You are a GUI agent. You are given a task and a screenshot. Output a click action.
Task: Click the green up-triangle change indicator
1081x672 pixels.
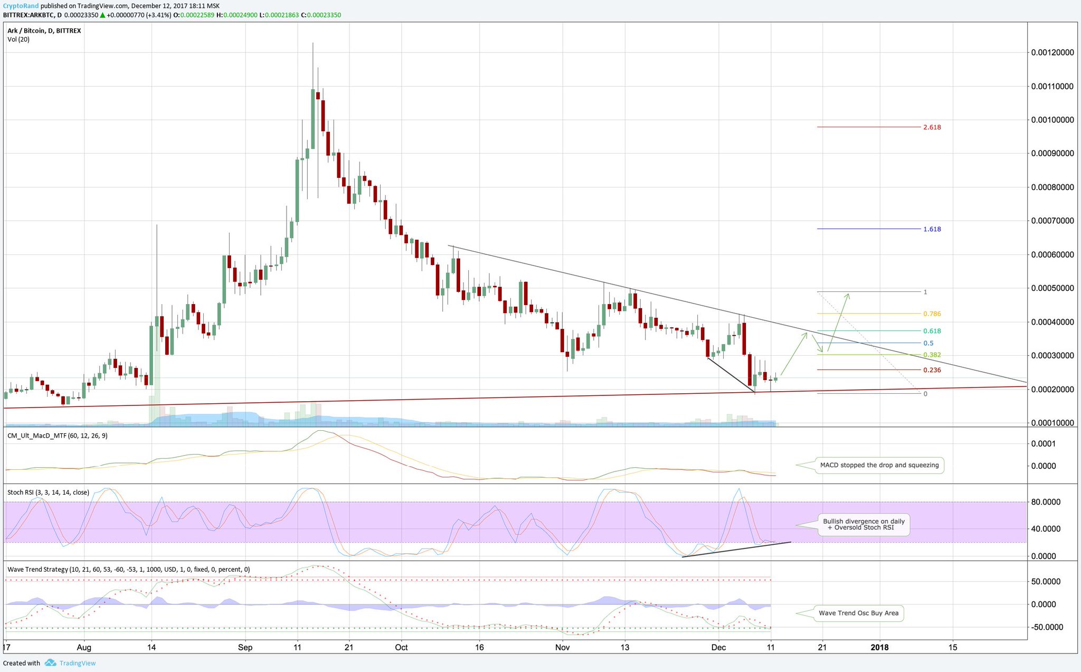point(103,15)
